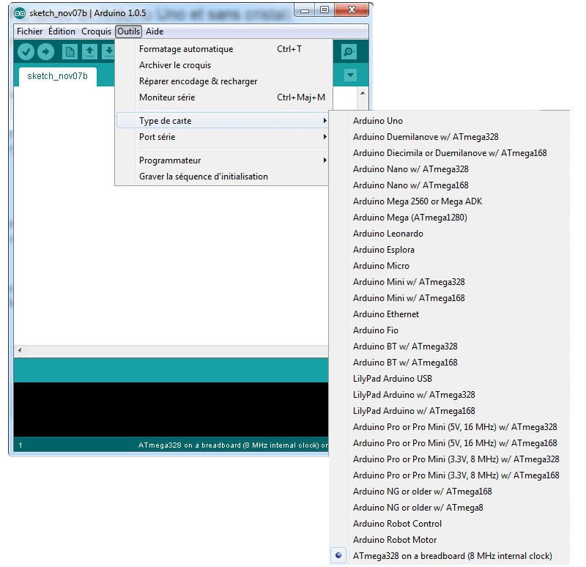Select Arduino Leonardo board
The image size is (586, 567).
click(450, 234)
